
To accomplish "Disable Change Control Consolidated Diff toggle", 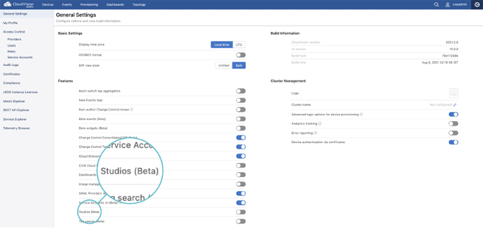I will [x=241, y=138].
